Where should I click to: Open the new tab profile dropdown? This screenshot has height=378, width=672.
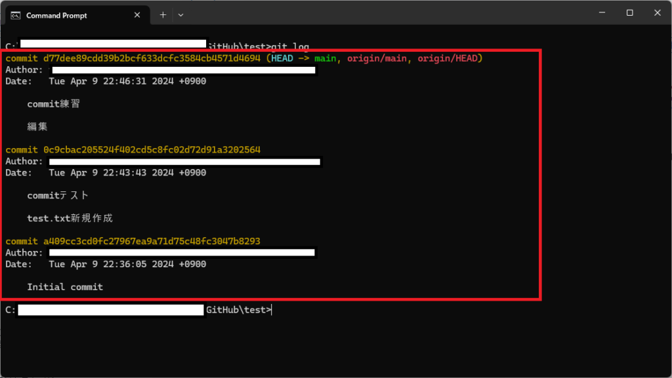(x=181, y=15)
